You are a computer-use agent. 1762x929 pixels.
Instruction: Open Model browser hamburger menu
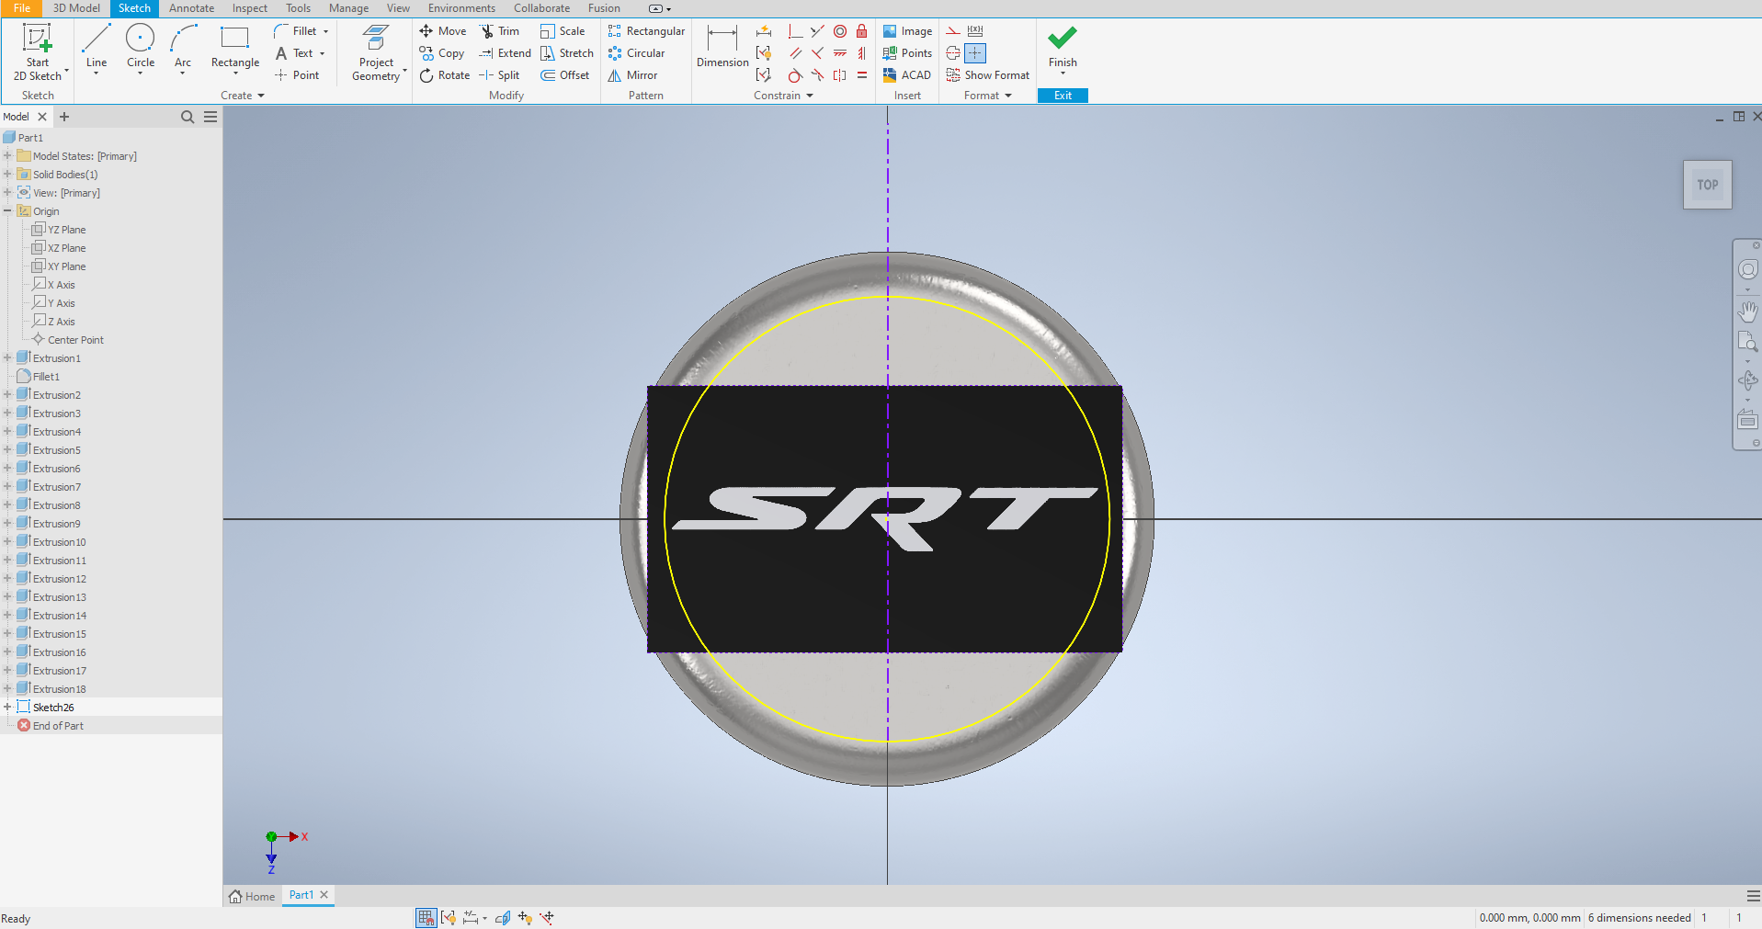[210, 117]
